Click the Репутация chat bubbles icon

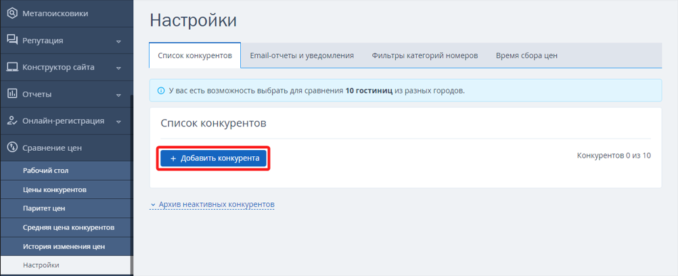pos(12,40)
